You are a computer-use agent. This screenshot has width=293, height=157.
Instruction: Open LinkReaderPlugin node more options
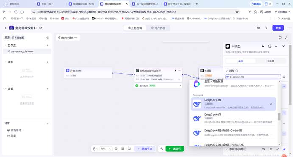[x=179, y=71]
